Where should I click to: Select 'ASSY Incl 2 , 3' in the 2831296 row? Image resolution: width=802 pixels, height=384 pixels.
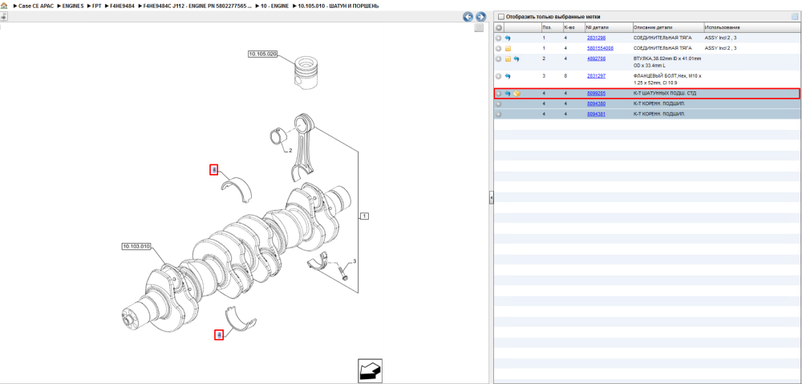tap(721, 38)
